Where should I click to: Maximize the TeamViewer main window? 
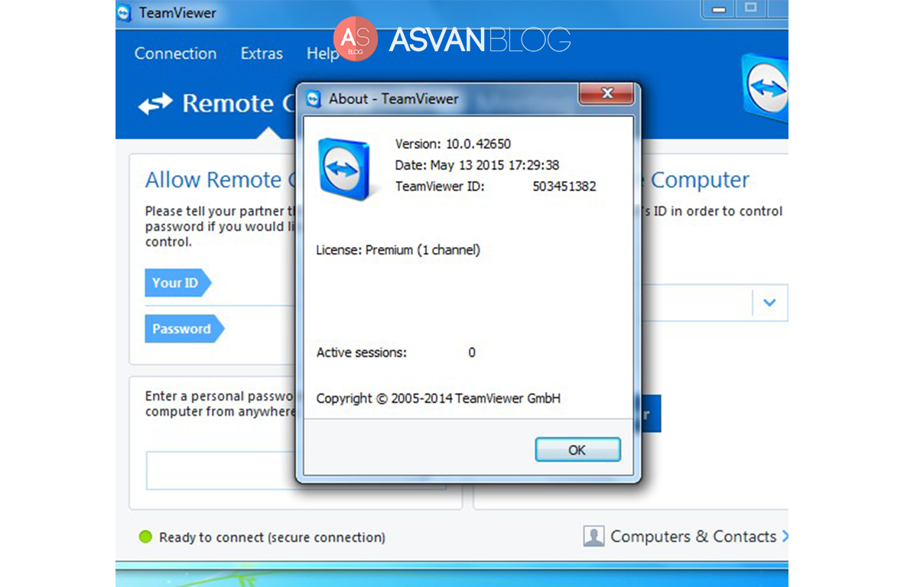tap(750, 9)
